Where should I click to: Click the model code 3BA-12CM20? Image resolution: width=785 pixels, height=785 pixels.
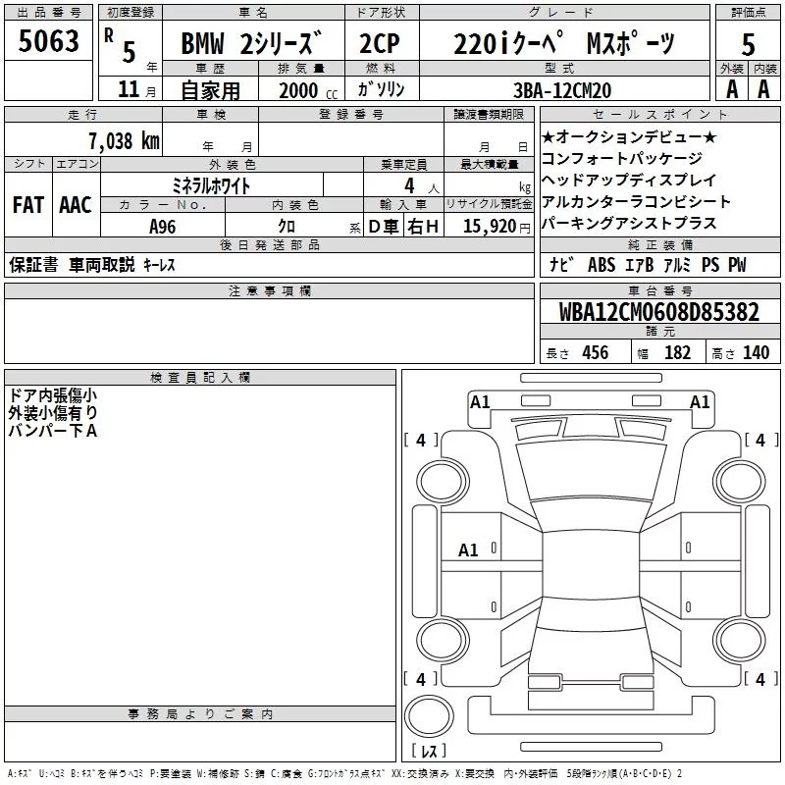pos(561,90)
